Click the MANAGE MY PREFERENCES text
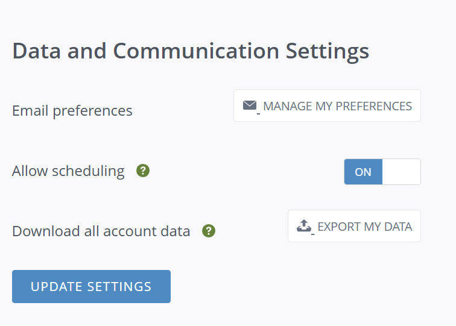The width and height of the screenshot is (456, 326). click(x=337, y=106)
